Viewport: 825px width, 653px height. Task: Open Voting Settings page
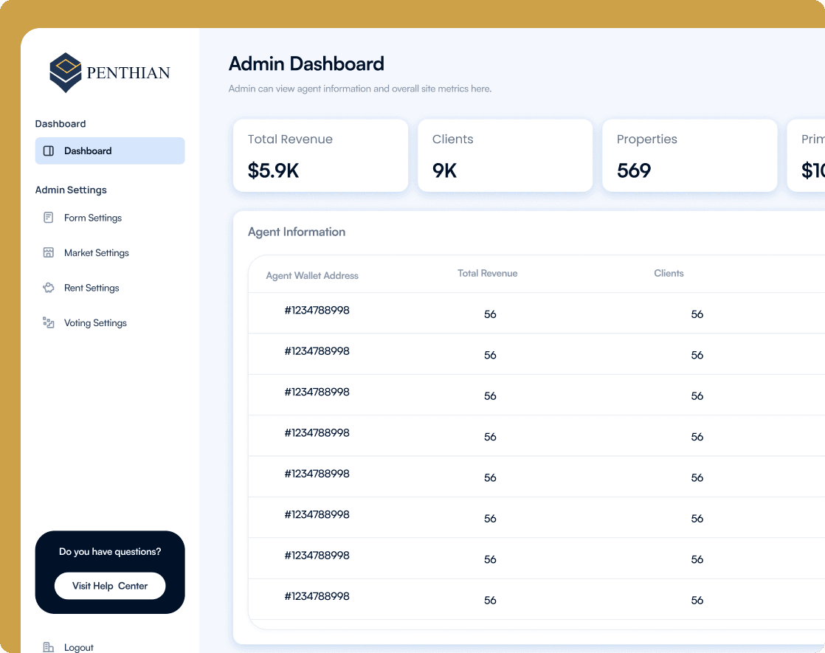[95, 323]
